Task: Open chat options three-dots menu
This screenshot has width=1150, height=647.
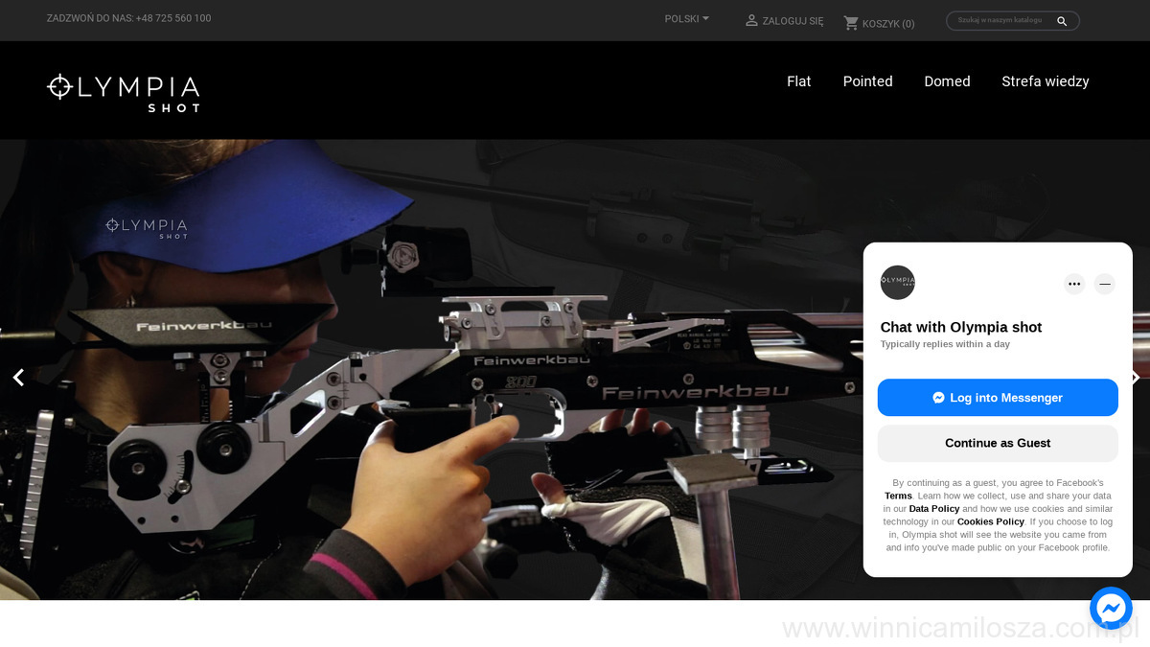Action: pos(1074,284)
